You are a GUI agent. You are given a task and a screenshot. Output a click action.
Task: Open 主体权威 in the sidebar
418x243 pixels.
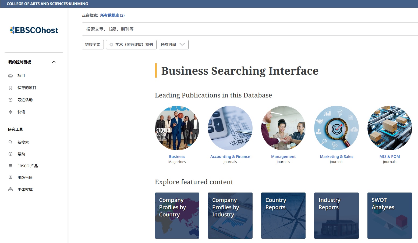[25, 190]
